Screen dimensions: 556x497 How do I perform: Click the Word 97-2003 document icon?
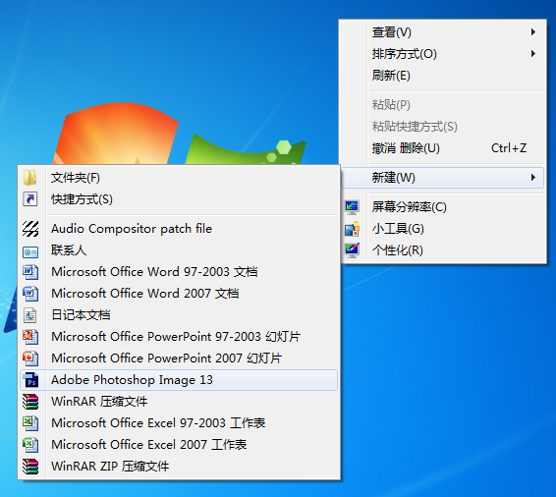(x=30, y=272)
